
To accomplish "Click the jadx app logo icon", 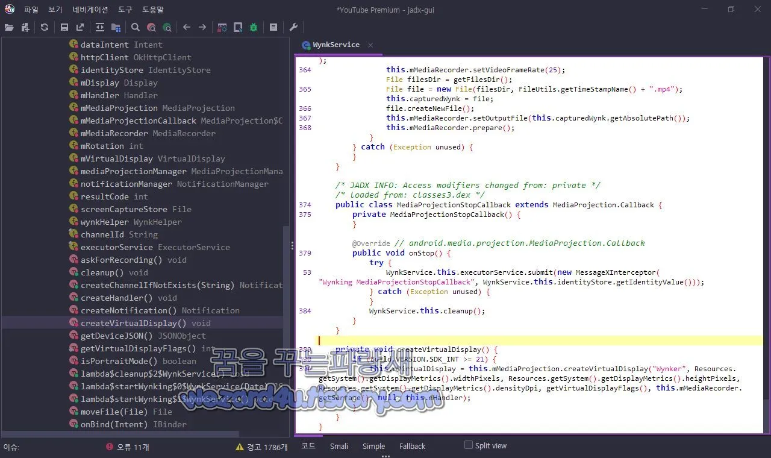I will point(10,9).
